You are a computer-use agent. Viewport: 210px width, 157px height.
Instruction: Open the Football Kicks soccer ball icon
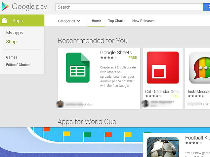click(x=163, y=147)
